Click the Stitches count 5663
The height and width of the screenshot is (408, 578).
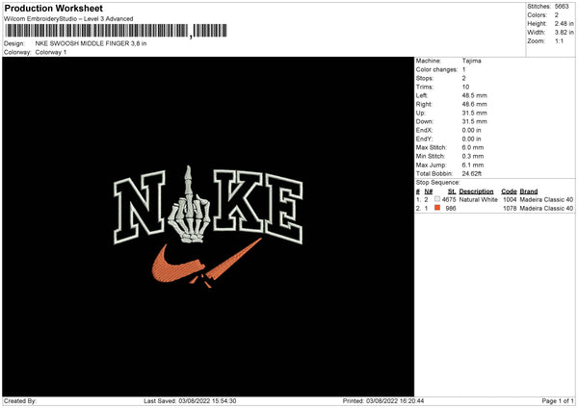562,7
